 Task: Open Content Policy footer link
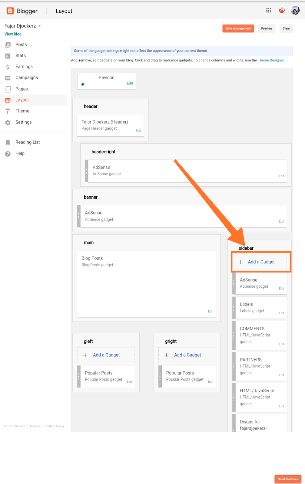(x=55, y=426)
